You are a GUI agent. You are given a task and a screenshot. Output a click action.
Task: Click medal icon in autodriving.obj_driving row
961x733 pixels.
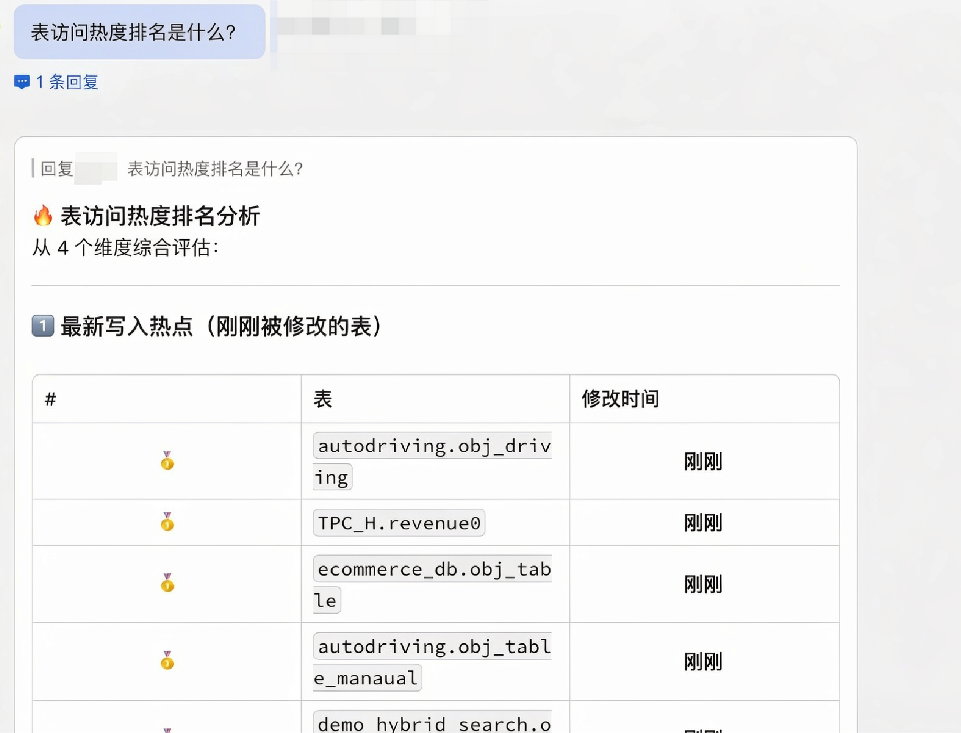[168, 461]
